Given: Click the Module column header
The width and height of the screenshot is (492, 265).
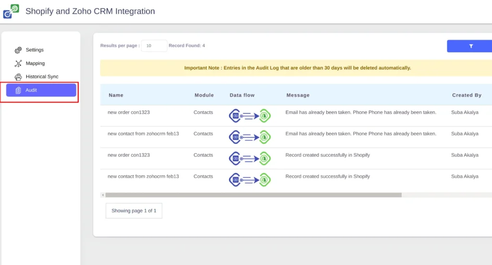Looking at the screenshot, I should click(204, 95).
